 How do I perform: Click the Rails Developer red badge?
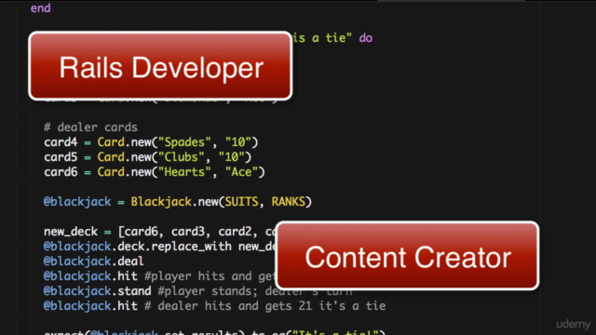pos(160,66)
